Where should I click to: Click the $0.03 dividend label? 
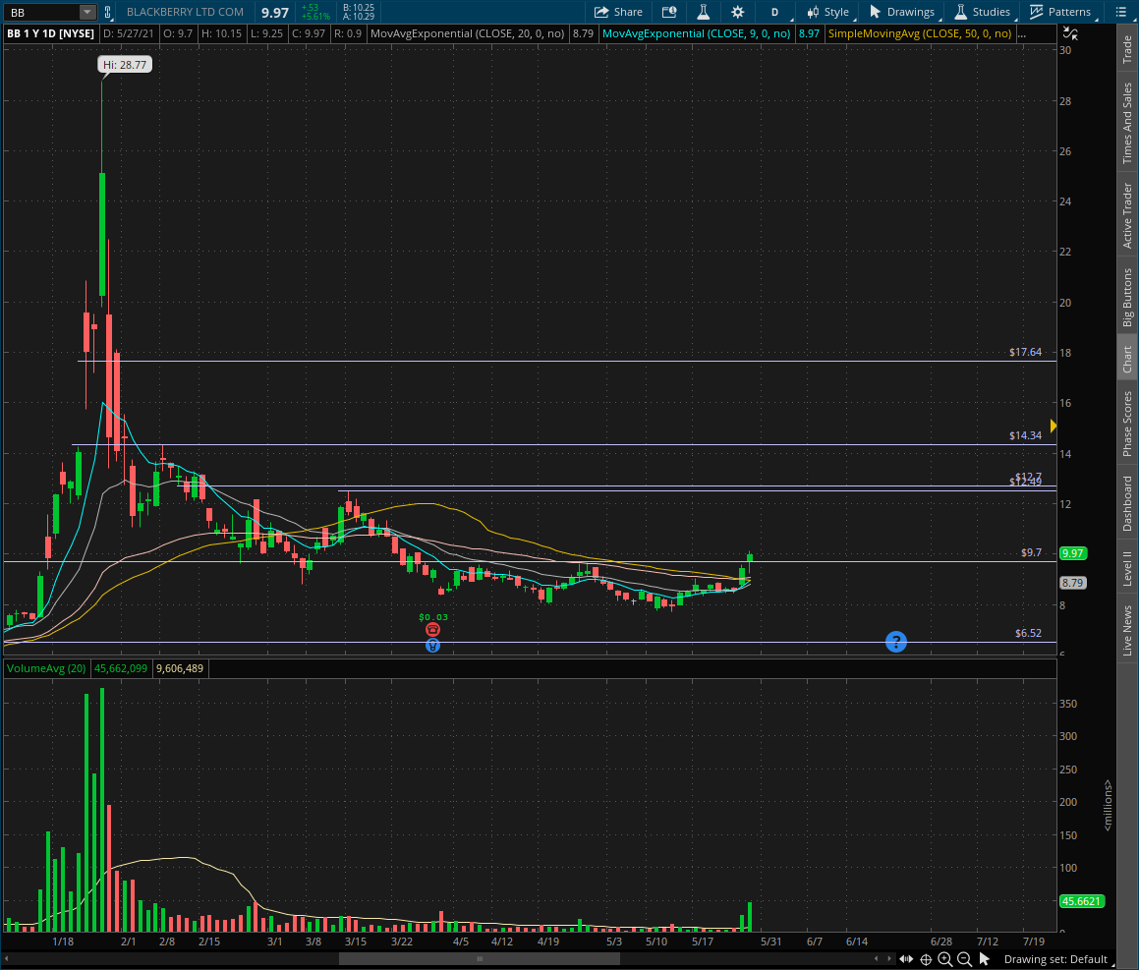coord(433,617)
